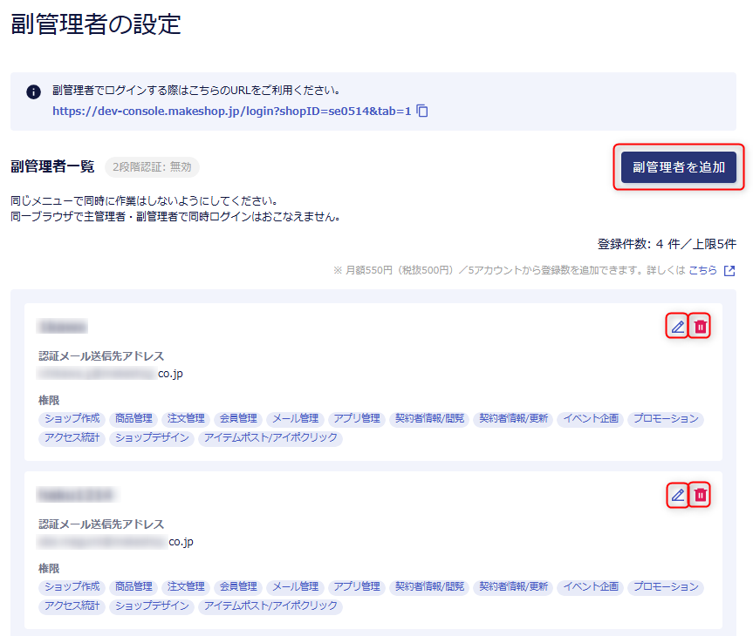
Task: Select the ショップ作成 tag in the first card
Action: tap(72, 418)
